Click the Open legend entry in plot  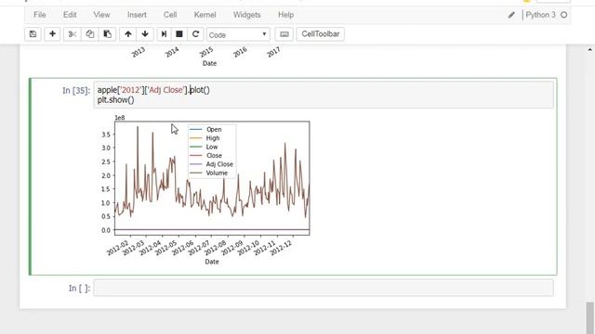coord(214,130)
